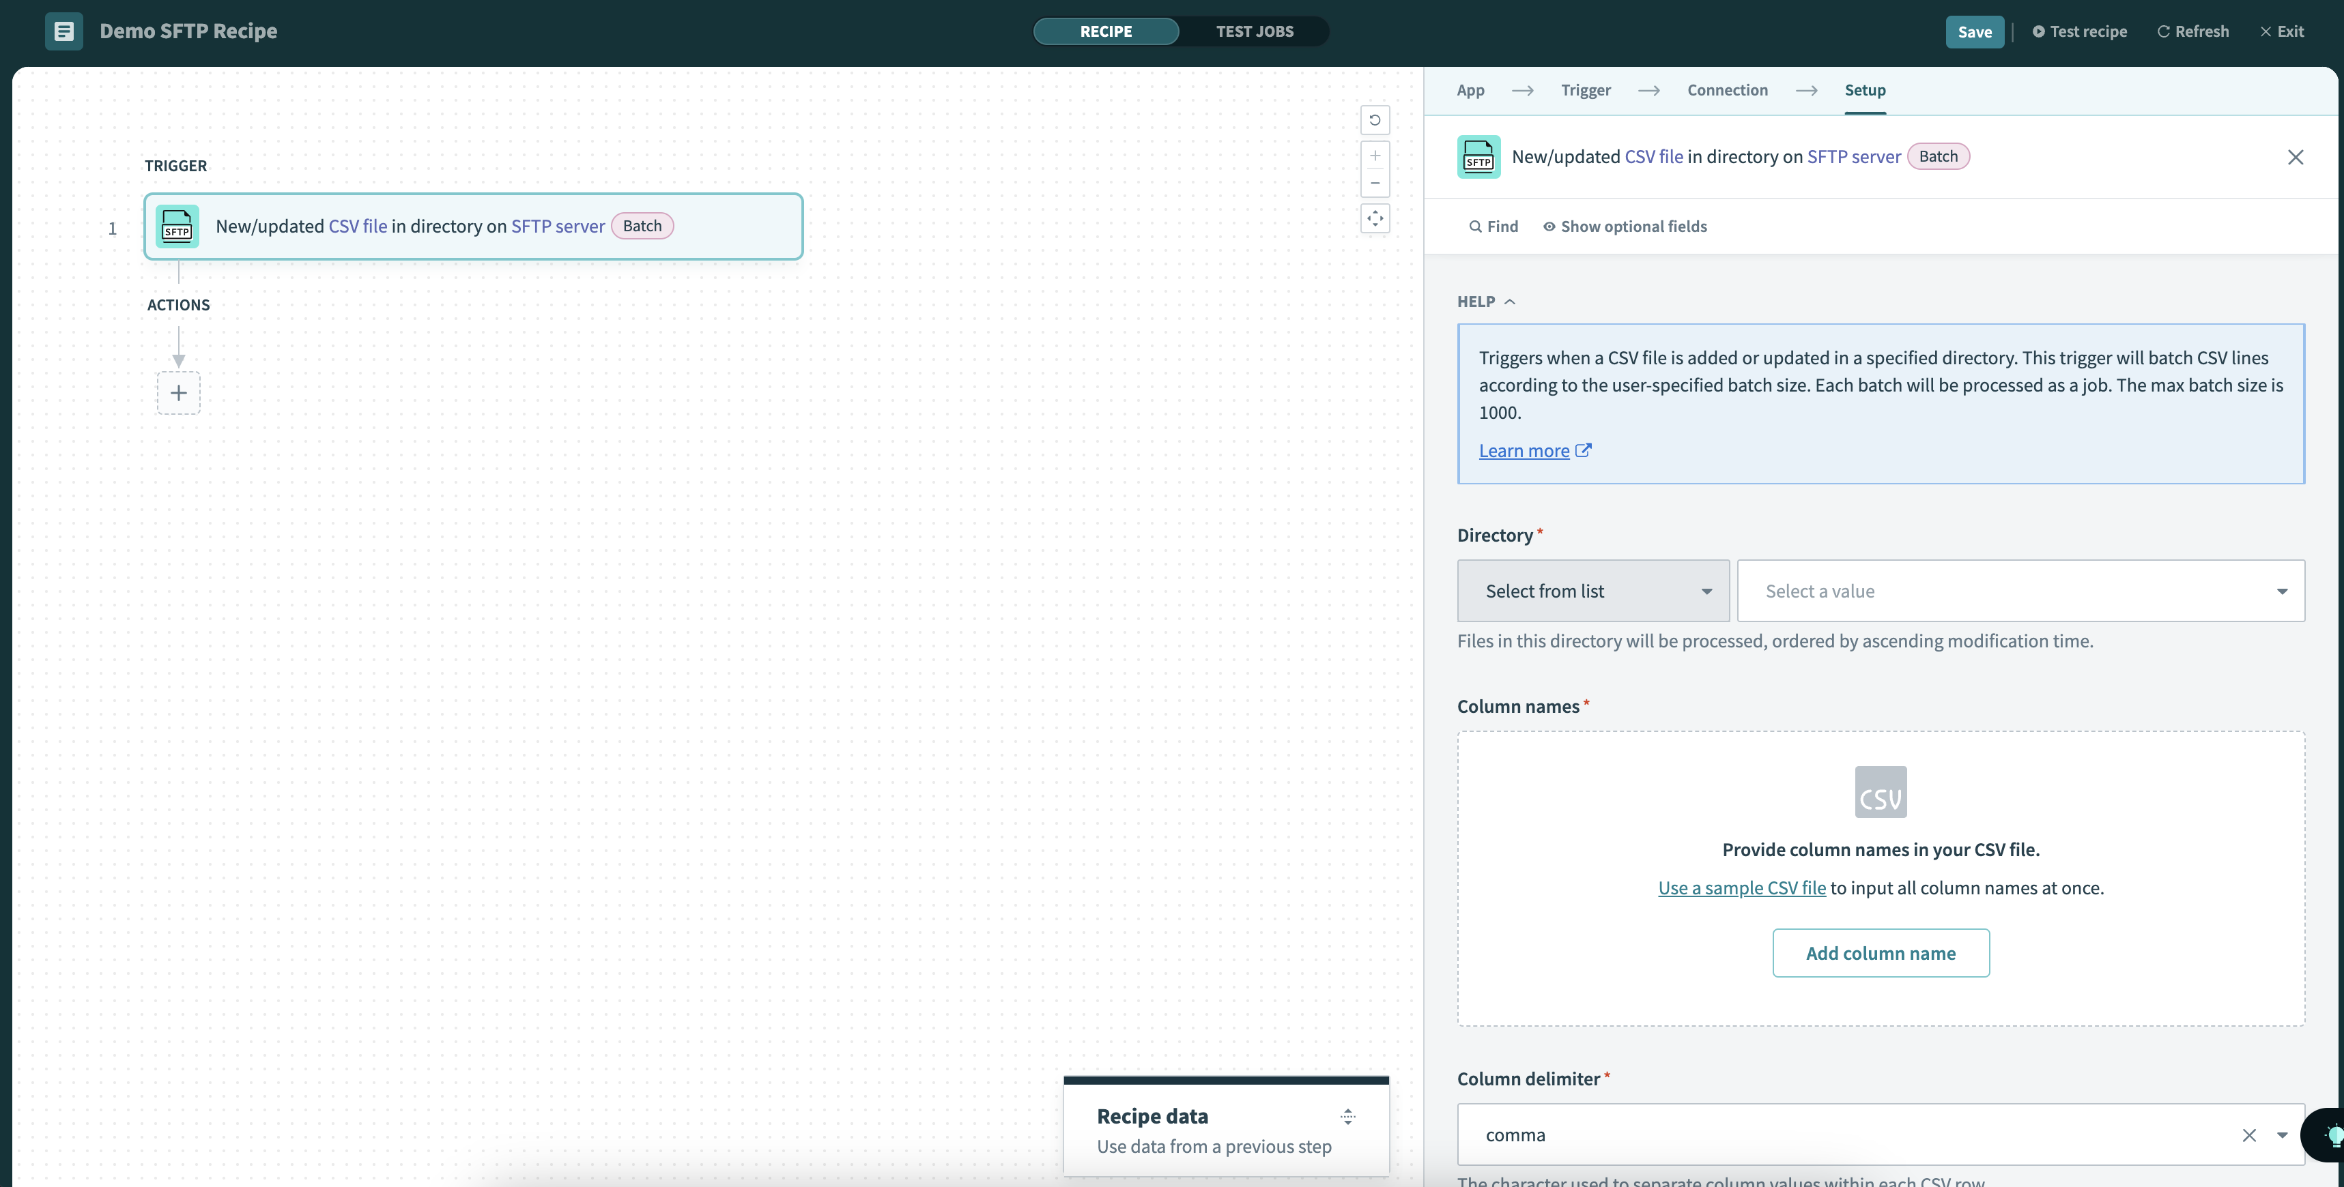Open the Select from list dropdown
Screen dimensions: 2344x1187
click(x=1592, y=591)
